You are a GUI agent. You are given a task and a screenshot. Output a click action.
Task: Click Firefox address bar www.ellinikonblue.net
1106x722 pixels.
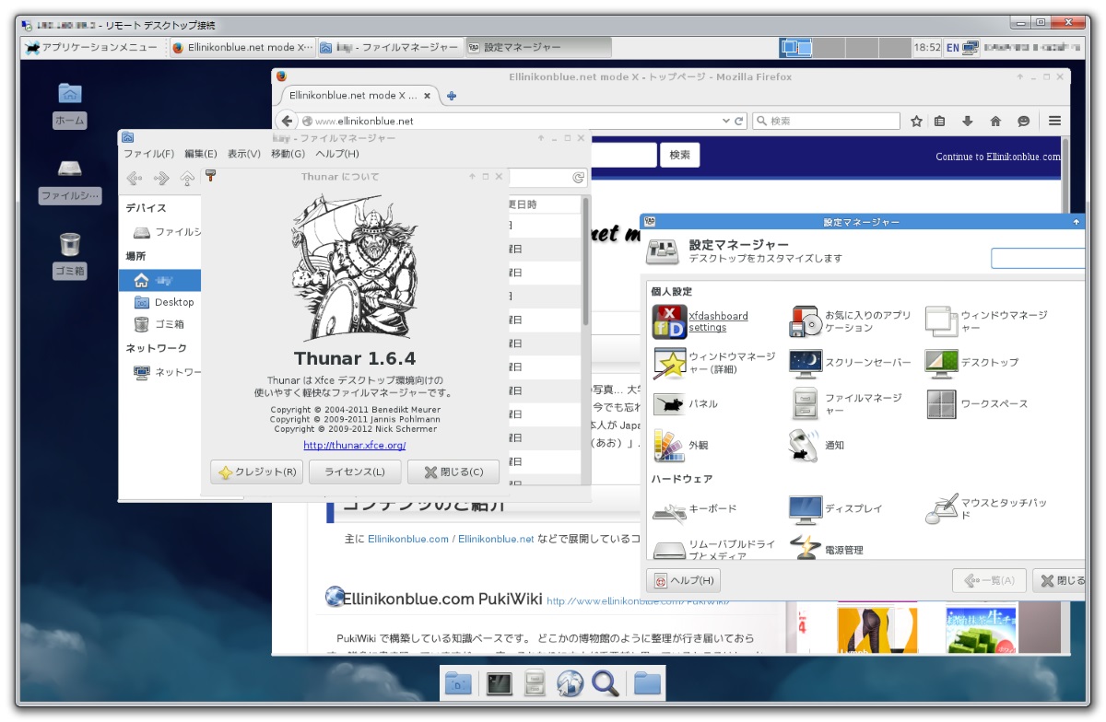click(x=523, y=121)
